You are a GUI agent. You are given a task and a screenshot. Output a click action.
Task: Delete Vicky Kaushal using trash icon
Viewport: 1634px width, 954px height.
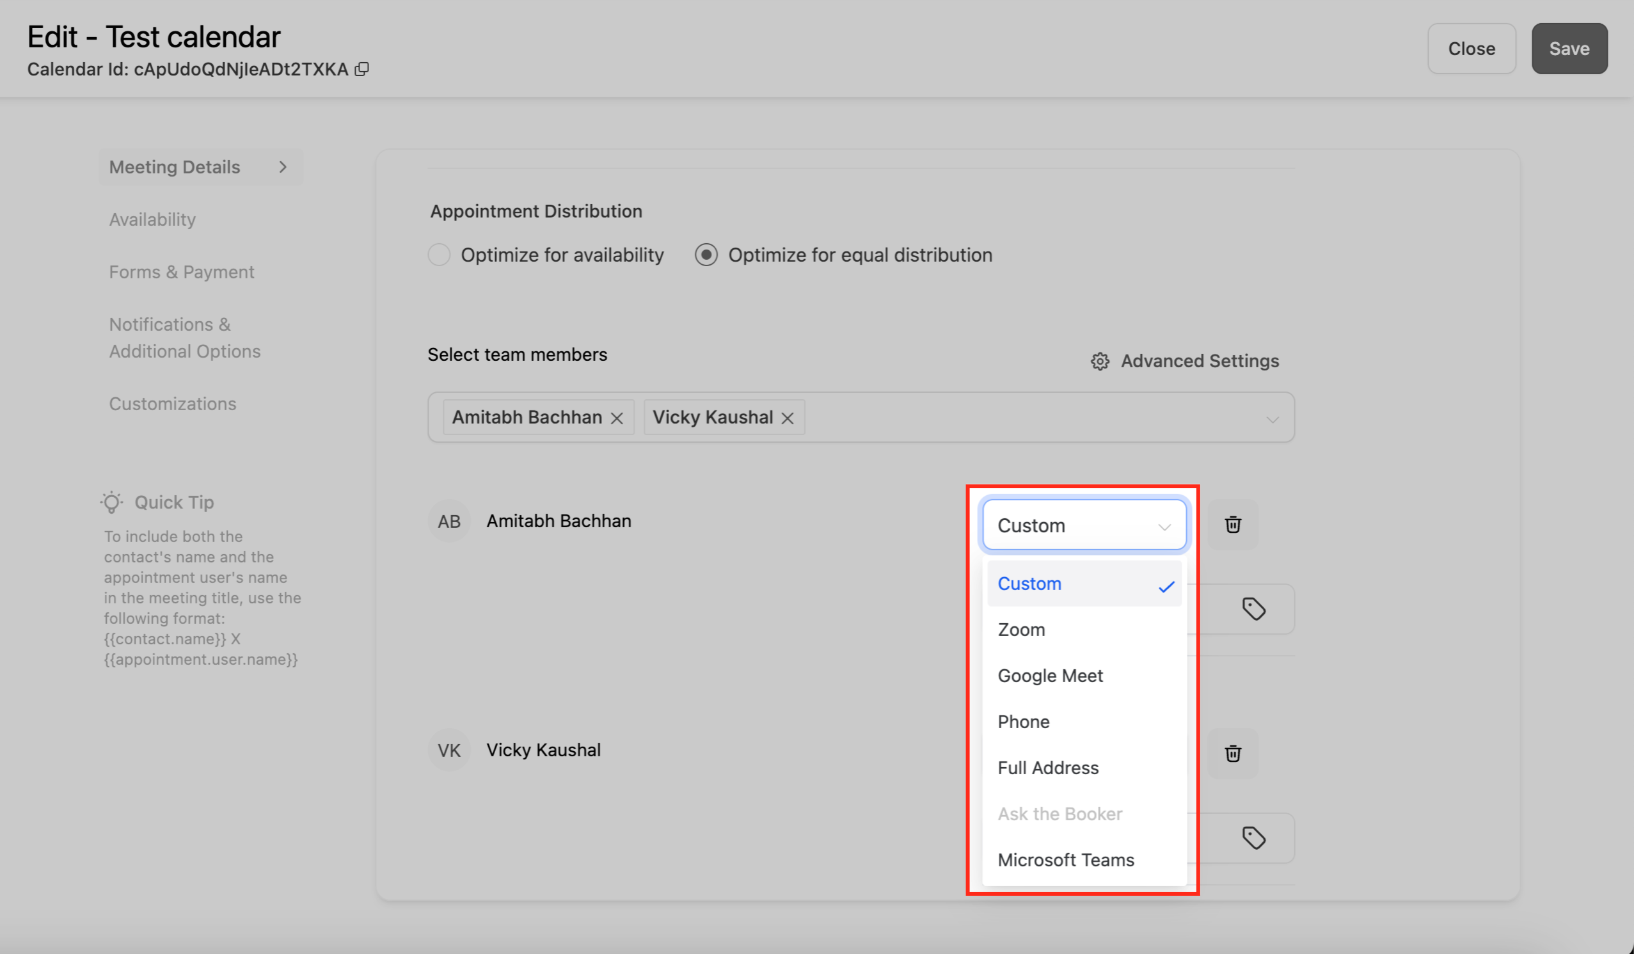click(x=1233, y=754)
